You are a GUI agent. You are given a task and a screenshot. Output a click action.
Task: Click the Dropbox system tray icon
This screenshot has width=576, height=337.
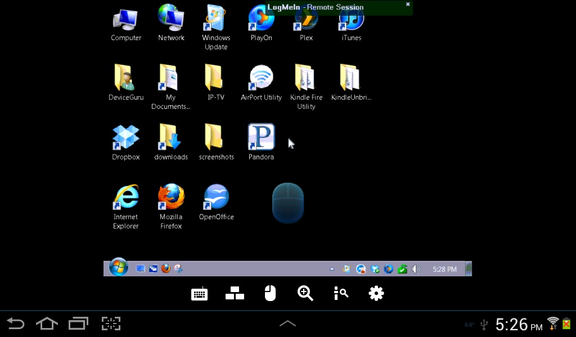[375, 269]
